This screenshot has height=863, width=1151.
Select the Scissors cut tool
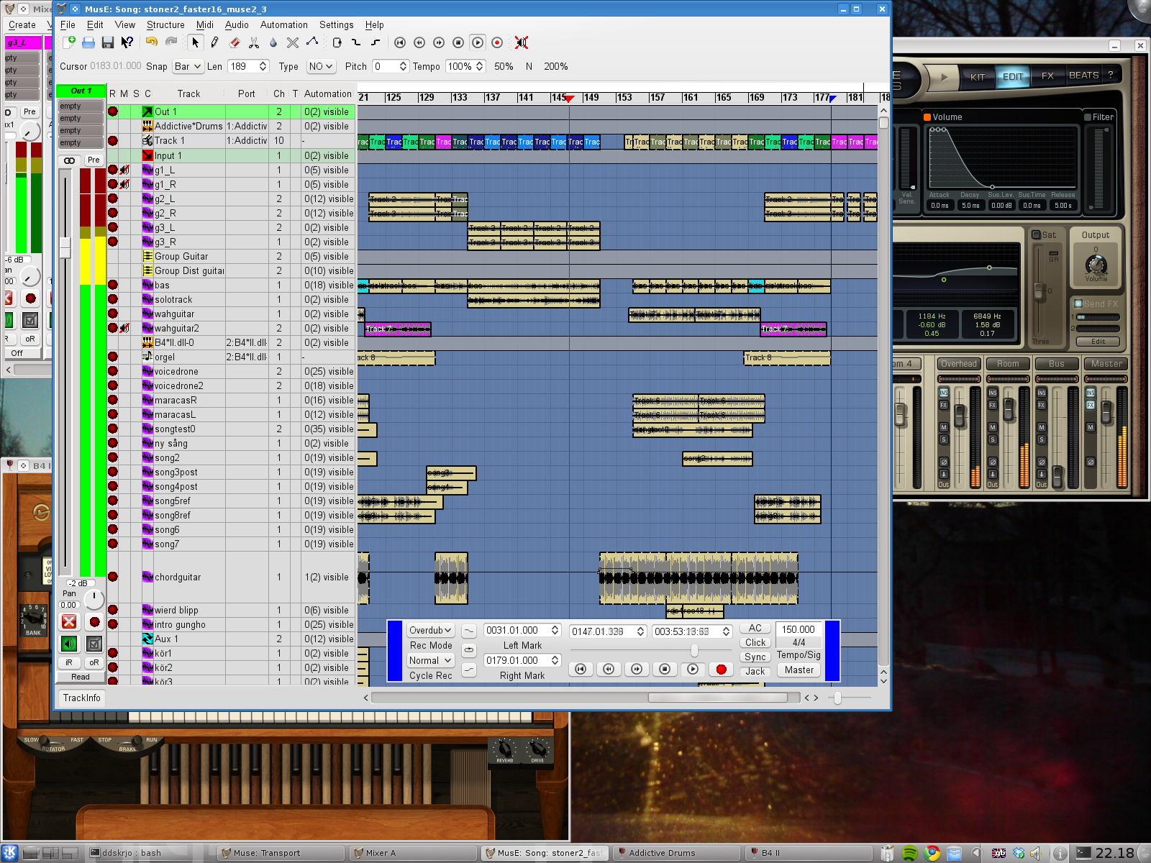253,42
